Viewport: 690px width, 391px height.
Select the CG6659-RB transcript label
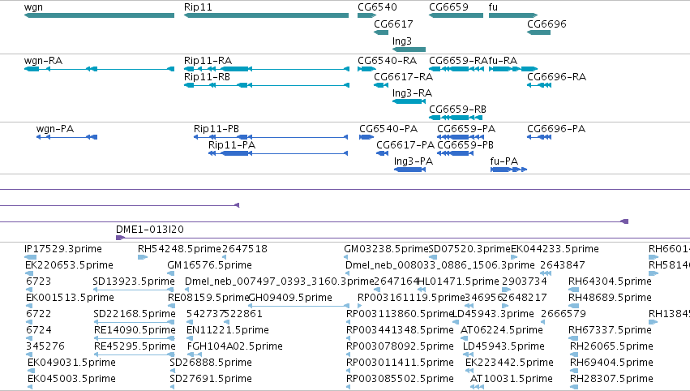457,110
